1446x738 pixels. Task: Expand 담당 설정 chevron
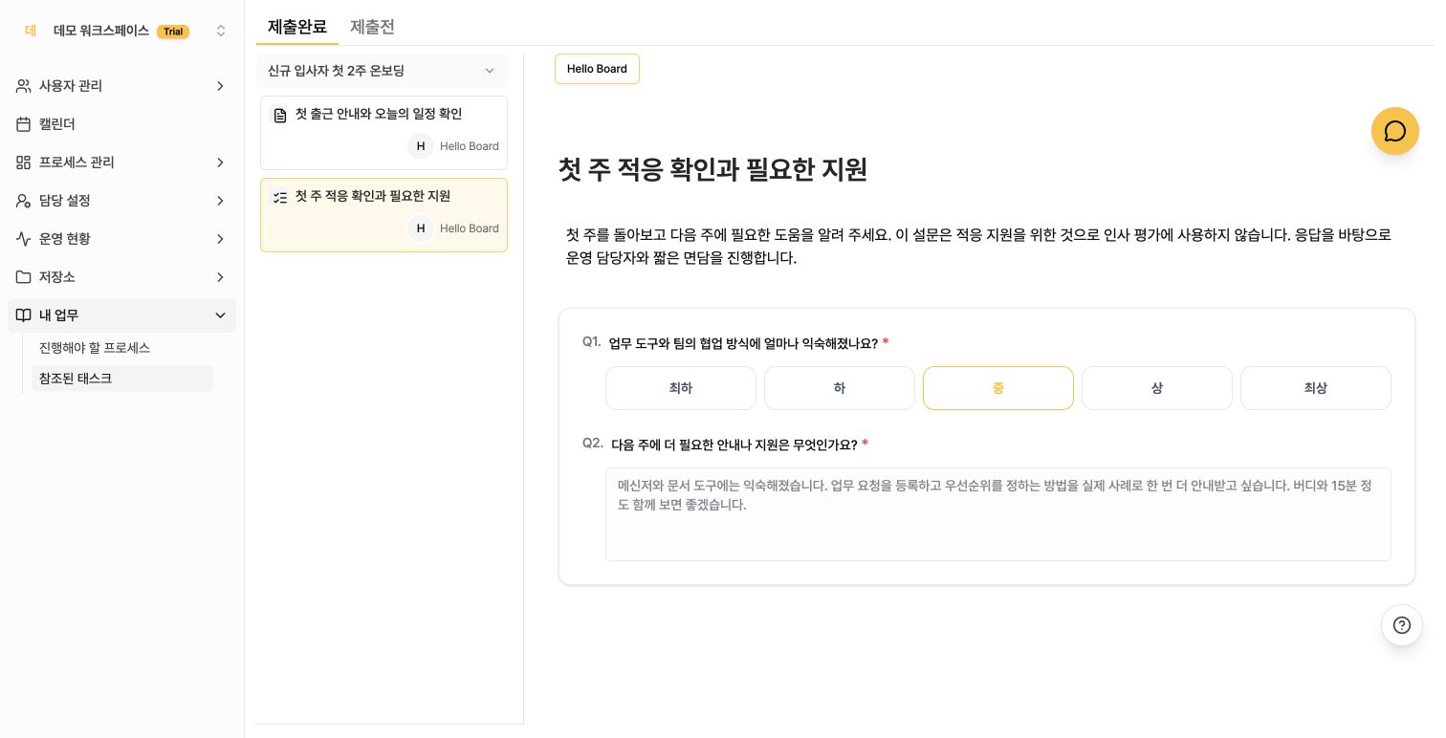pos(220,201)
